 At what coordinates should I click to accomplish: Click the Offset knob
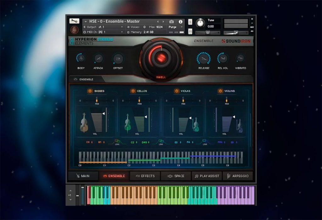click(x=118, y=59)
